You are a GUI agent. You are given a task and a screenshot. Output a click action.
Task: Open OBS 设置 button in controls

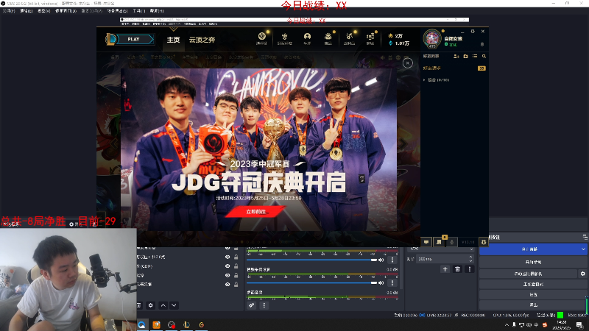click(533, 295)
